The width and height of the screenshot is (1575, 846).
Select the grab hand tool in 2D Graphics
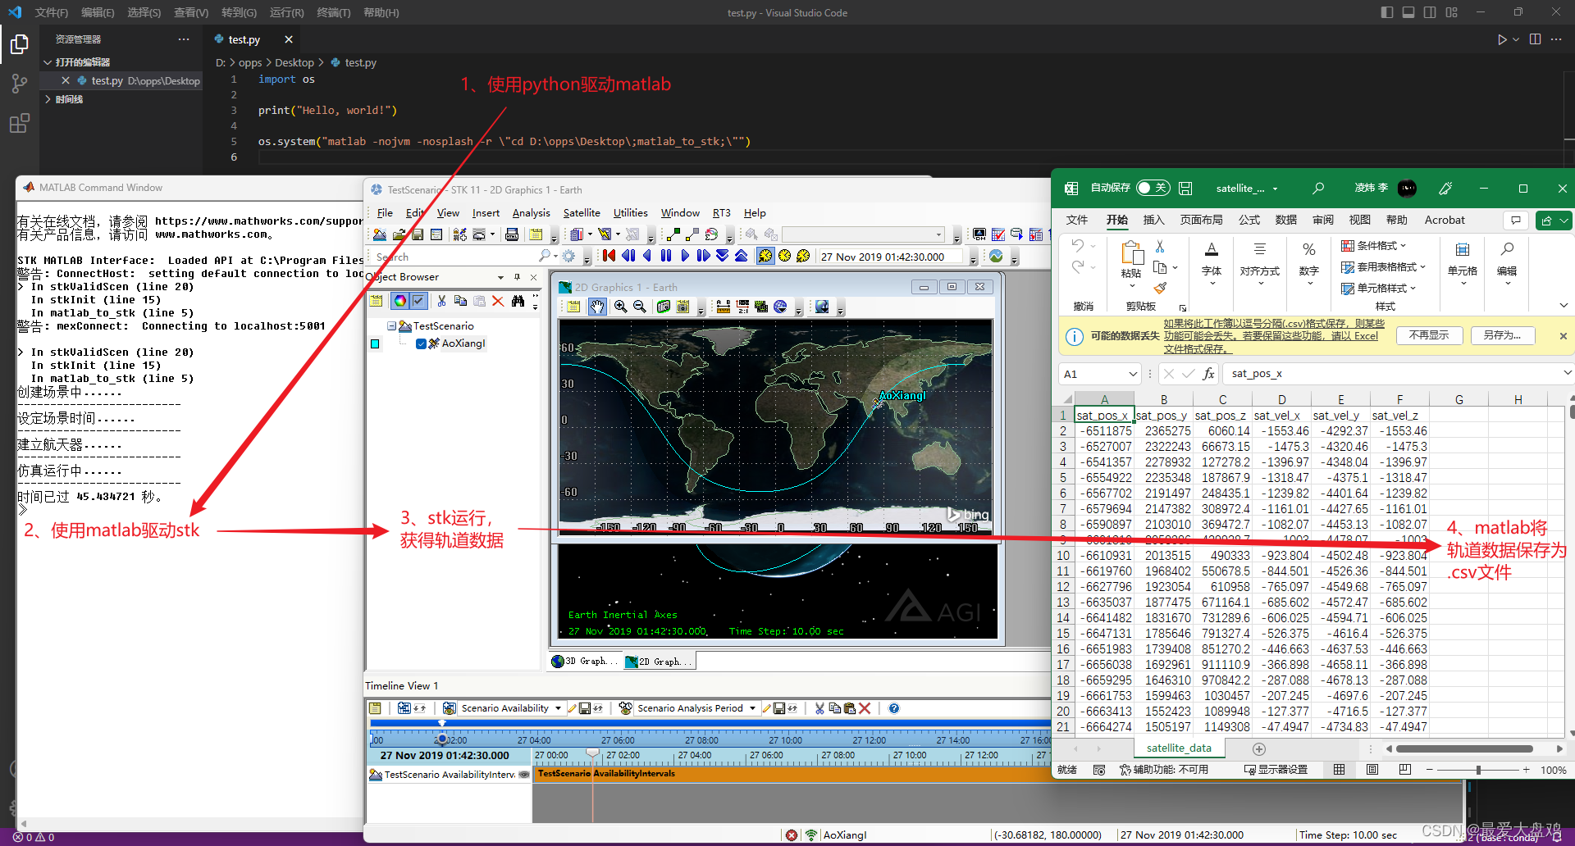[x=597, y=307]
